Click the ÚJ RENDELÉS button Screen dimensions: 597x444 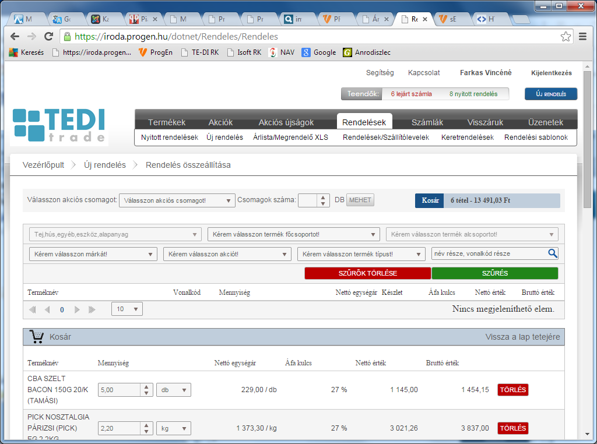[551, 94]
